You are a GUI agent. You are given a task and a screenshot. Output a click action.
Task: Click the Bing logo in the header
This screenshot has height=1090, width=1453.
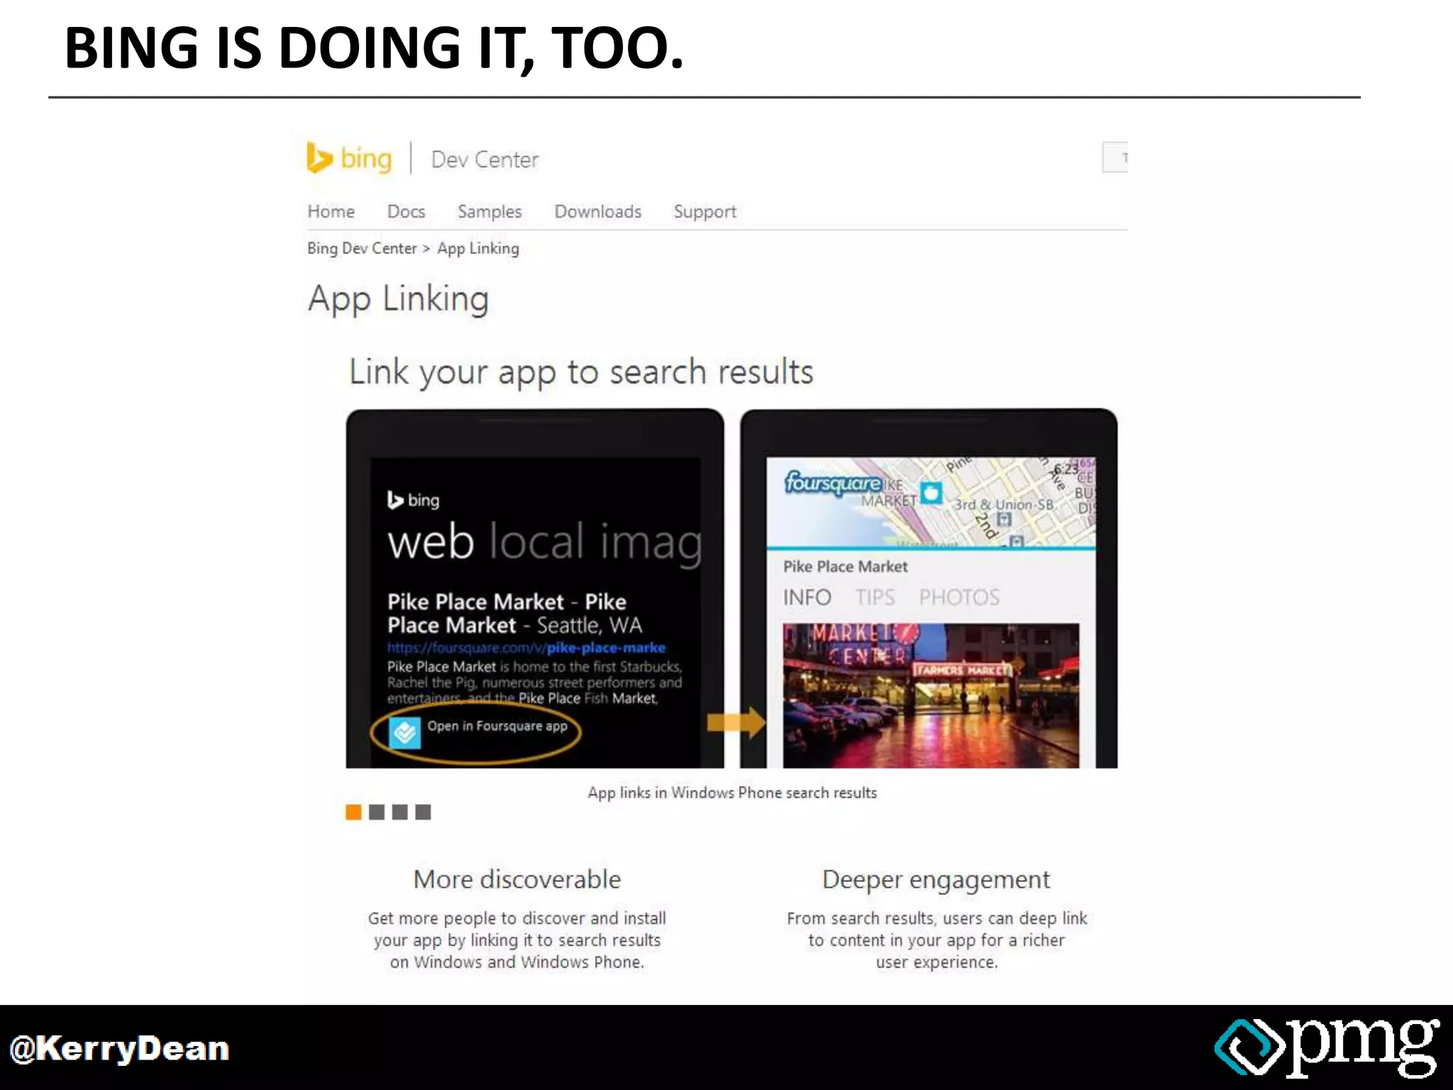[349, 158]
